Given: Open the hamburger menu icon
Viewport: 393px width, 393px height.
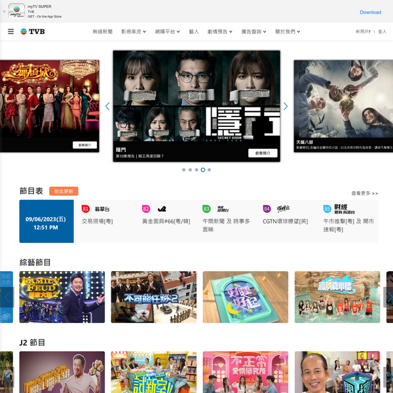Looking at the screenshot, I should click(10, 31).
